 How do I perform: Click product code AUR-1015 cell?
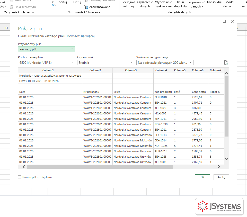[163, 151]
